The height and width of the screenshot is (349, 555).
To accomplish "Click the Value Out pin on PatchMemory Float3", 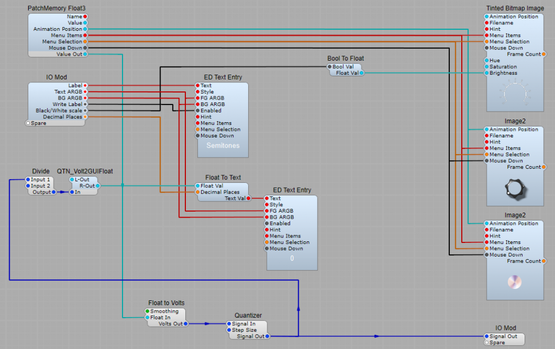I will click(85, 54).
